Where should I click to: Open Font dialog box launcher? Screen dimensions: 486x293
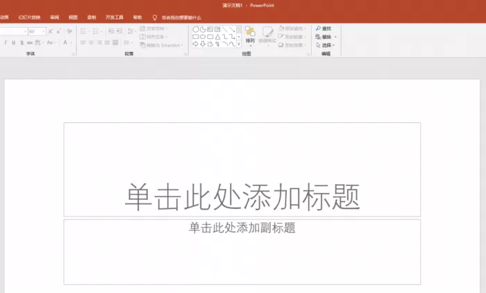73,54
